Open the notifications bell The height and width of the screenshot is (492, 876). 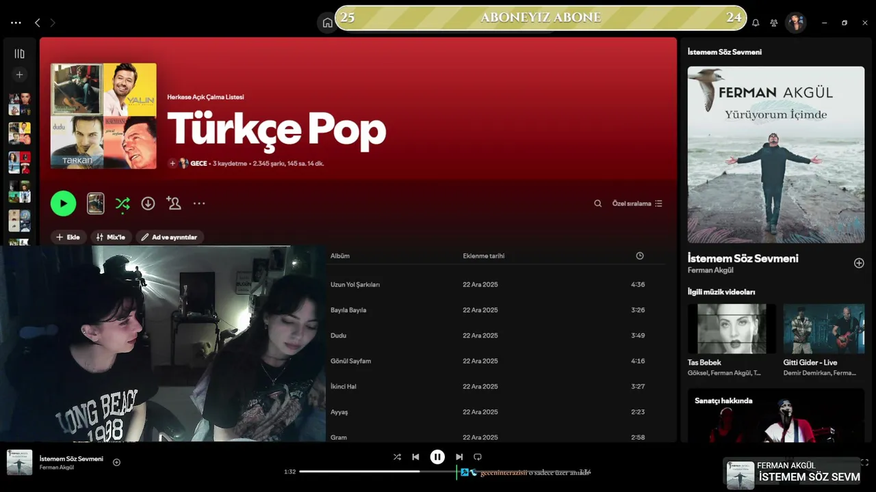pyautogui.click(x=756, y=23)
